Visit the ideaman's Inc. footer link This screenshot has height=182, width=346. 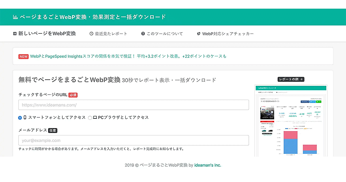tap(208, 165)
